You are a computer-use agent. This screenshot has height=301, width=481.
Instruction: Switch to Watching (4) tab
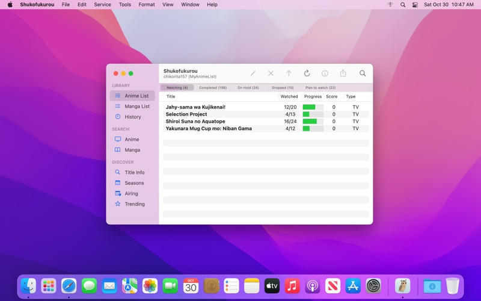tap(177, 87)
